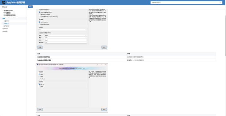Image resolution: width=226 pixels, height=116 pixels.
Task: Click back button in the Co-Simulation dialog
Action: pyautogui.click(x=40, y=47)
